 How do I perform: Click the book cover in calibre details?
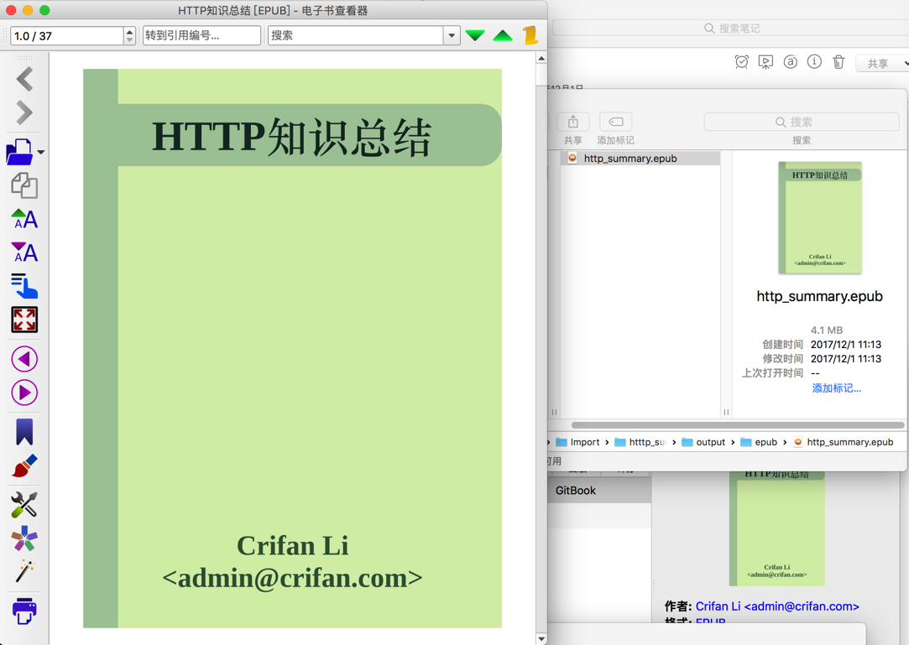tap(777, 529)
